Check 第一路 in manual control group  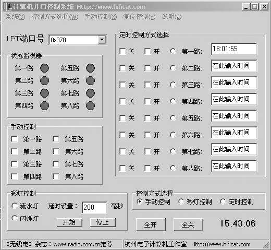[14, 139]
